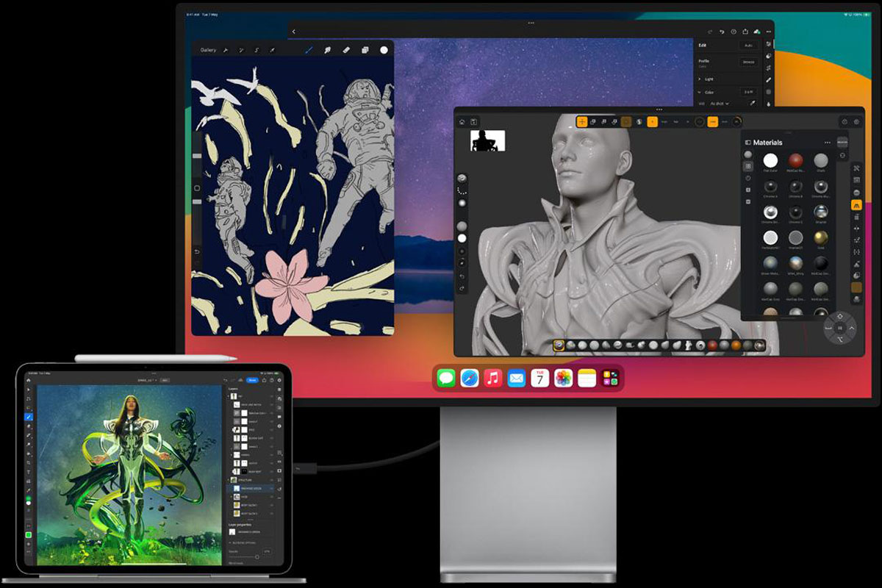Open Safari from the dock
882x588 pixels.
click(x=470, y=378)
